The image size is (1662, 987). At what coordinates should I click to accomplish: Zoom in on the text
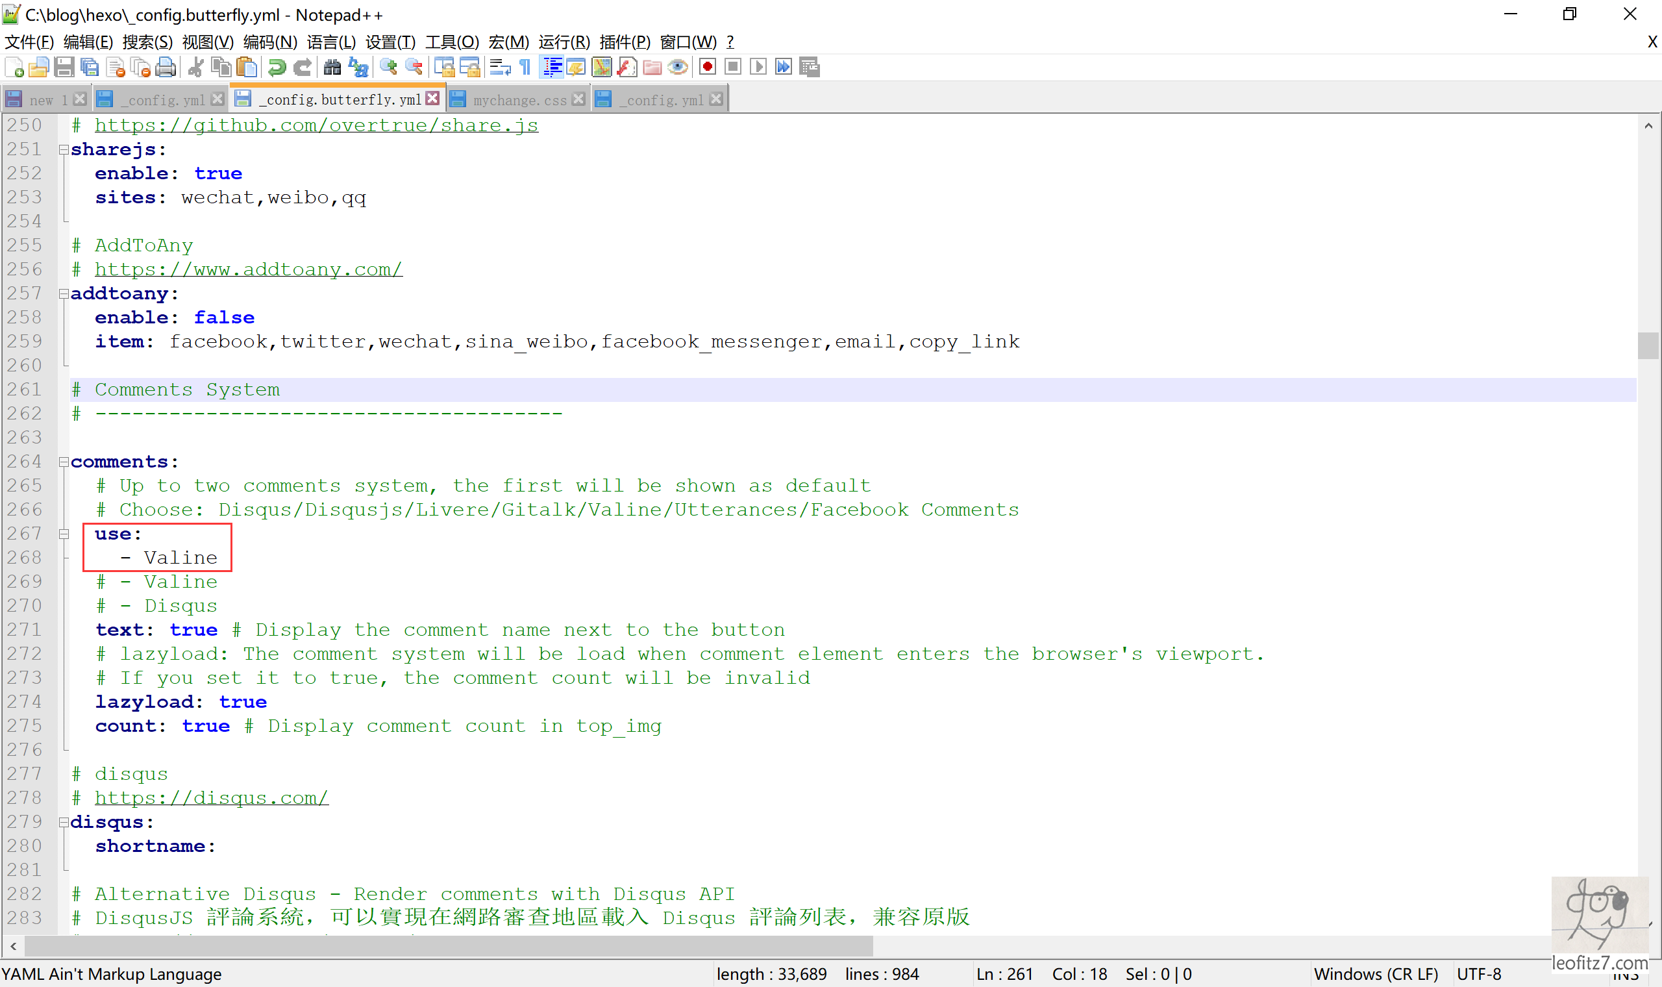pyautogui.click(x=389, y=66)
